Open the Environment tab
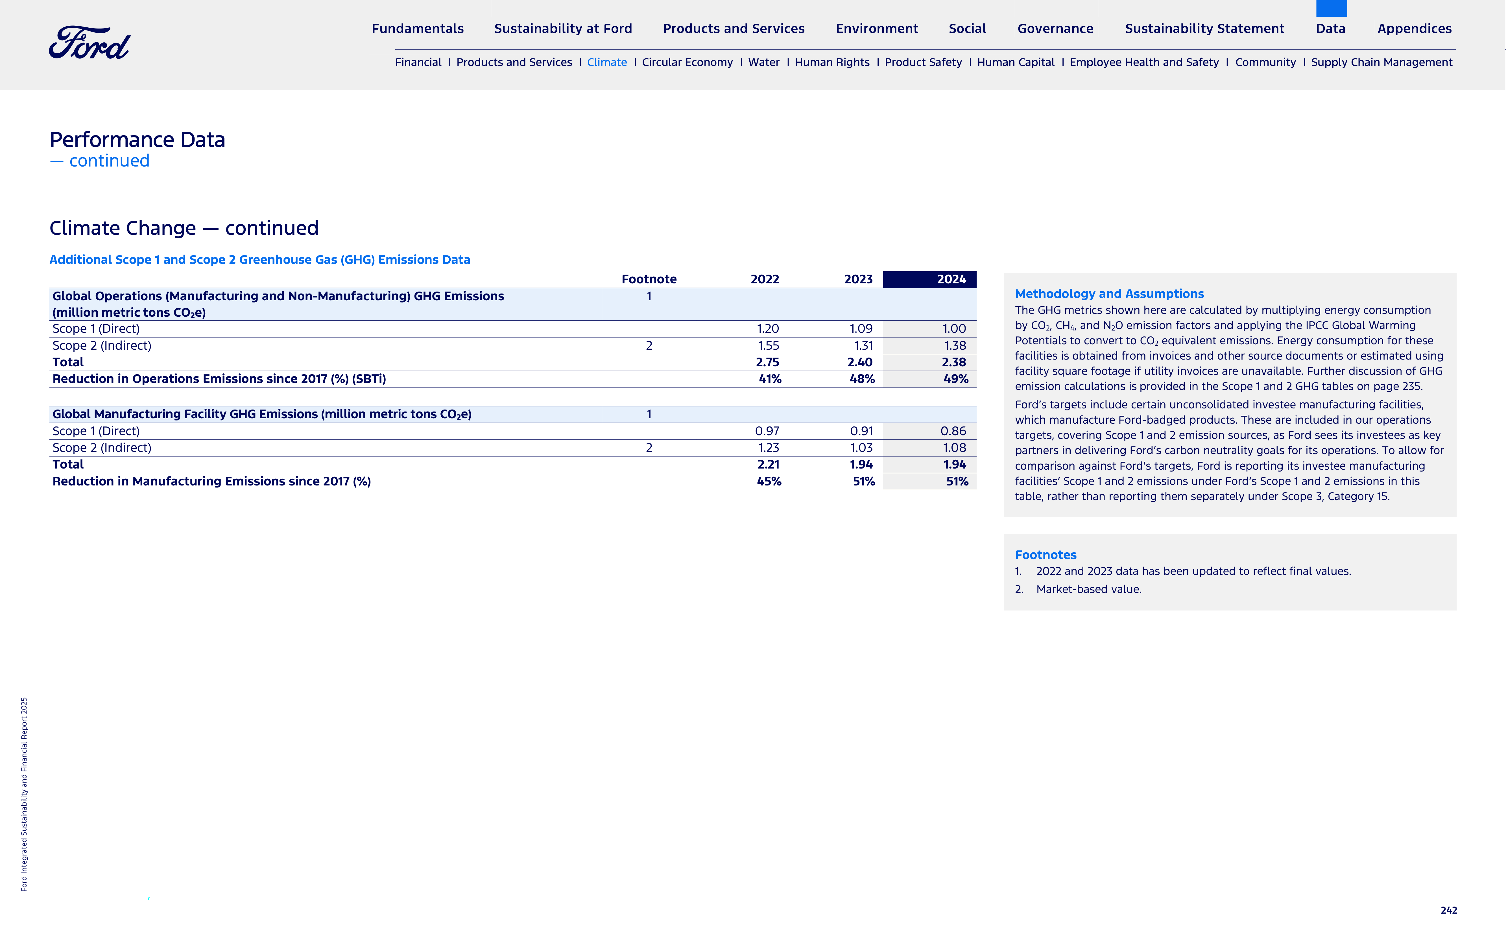The image size is (1506, 941). [877, 29]
